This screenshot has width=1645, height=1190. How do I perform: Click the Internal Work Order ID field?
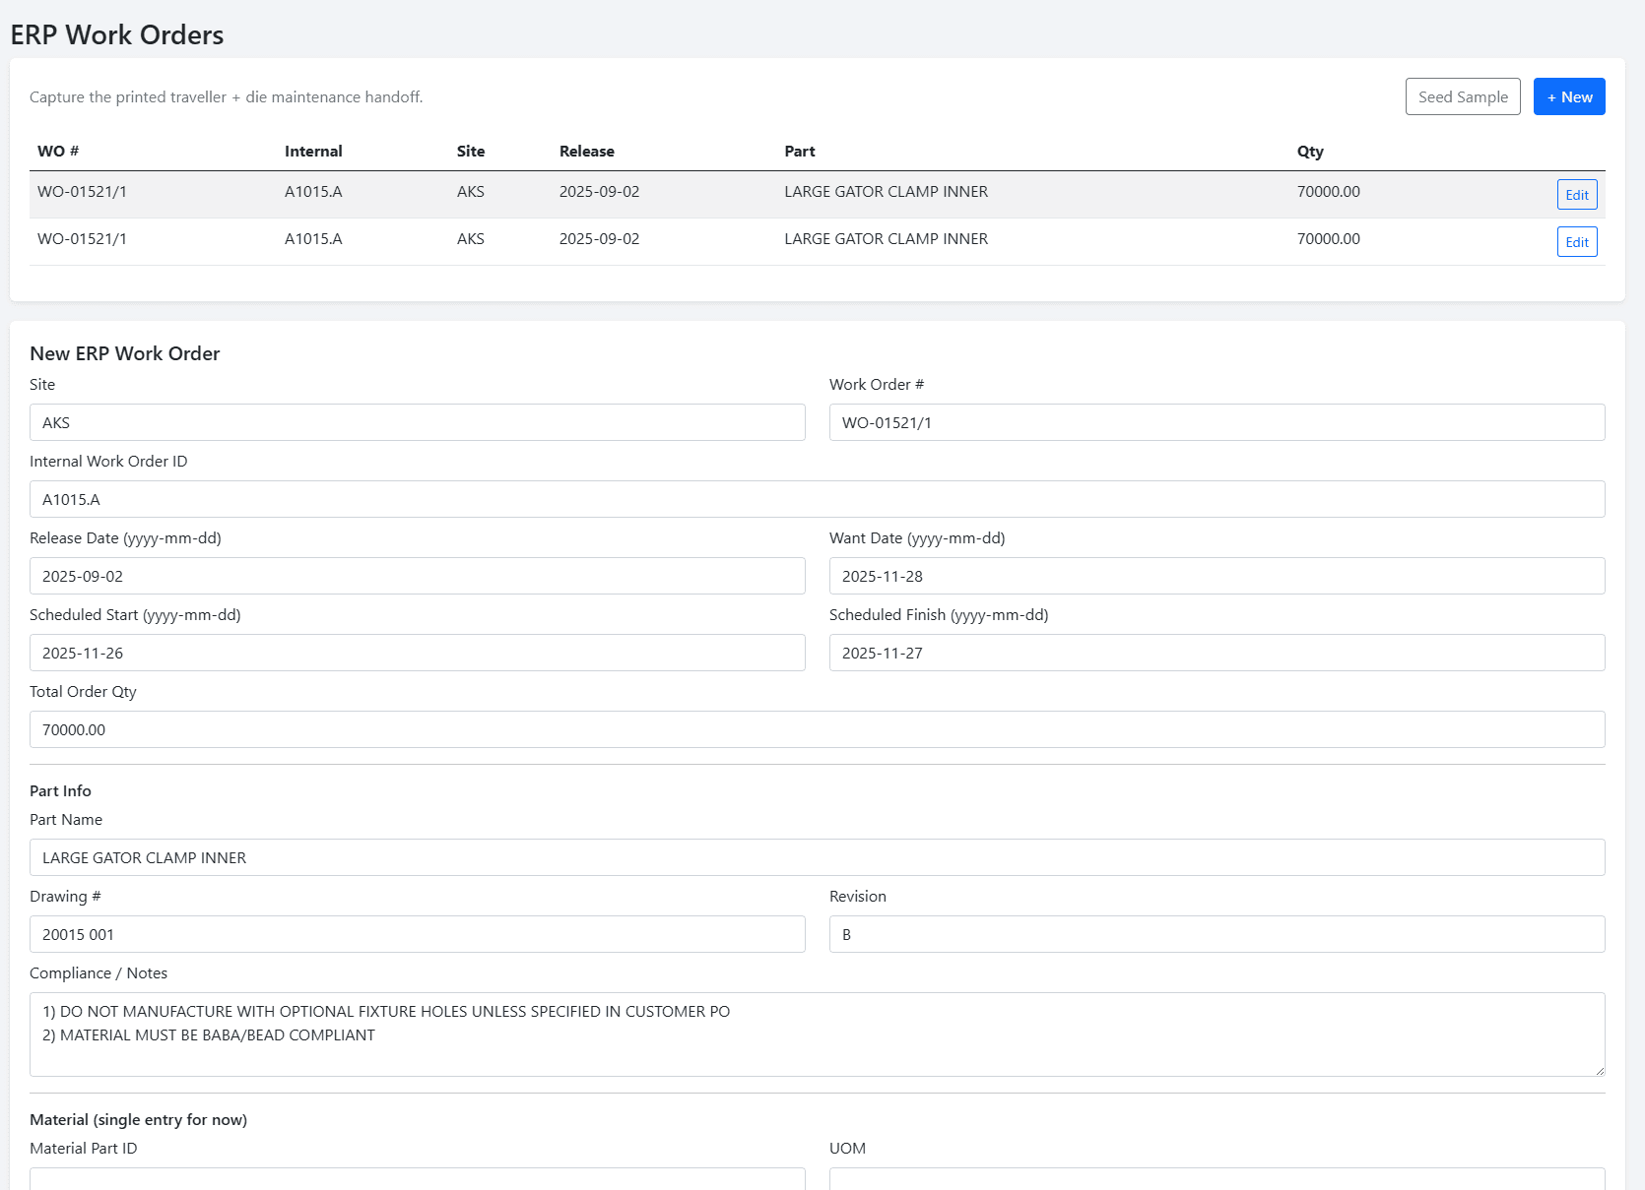coord(817,499)
